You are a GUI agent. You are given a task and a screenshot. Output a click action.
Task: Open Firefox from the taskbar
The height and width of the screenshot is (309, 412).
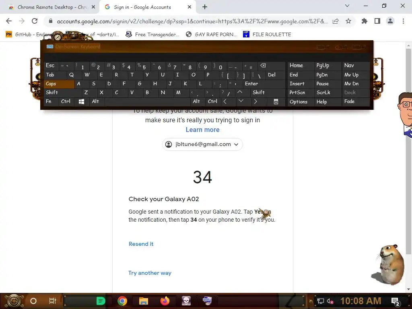165,301
